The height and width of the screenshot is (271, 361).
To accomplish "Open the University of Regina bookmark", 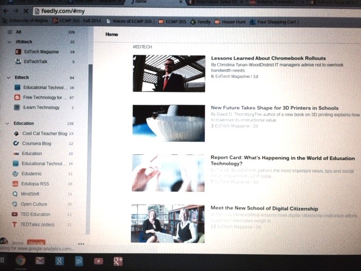I will [25, 21].
